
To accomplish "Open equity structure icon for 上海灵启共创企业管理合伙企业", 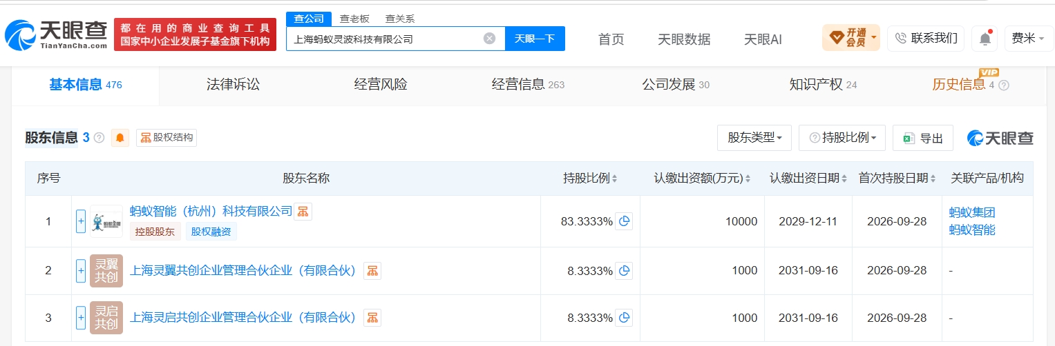I will pyautogui.click(x=372, y=318).
